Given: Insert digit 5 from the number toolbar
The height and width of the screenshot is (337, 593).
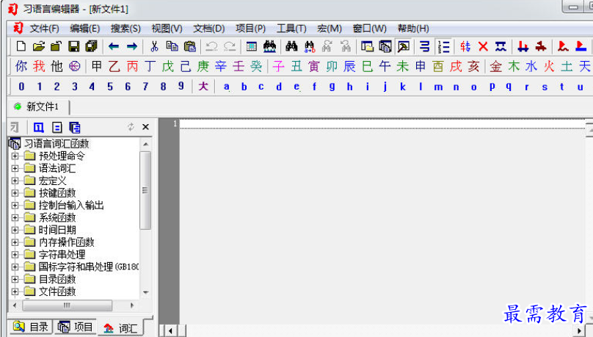Looking at the screenshot, I should click(x=110, y=87).
